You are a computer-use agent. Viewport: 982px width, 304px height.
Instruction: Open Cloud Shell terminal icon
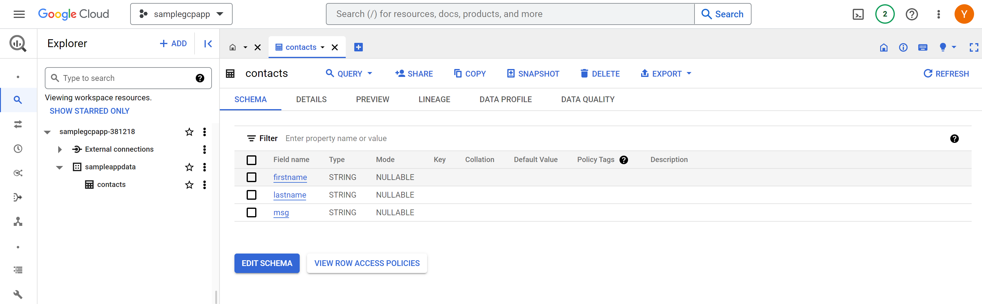click(x=858, y=15)
